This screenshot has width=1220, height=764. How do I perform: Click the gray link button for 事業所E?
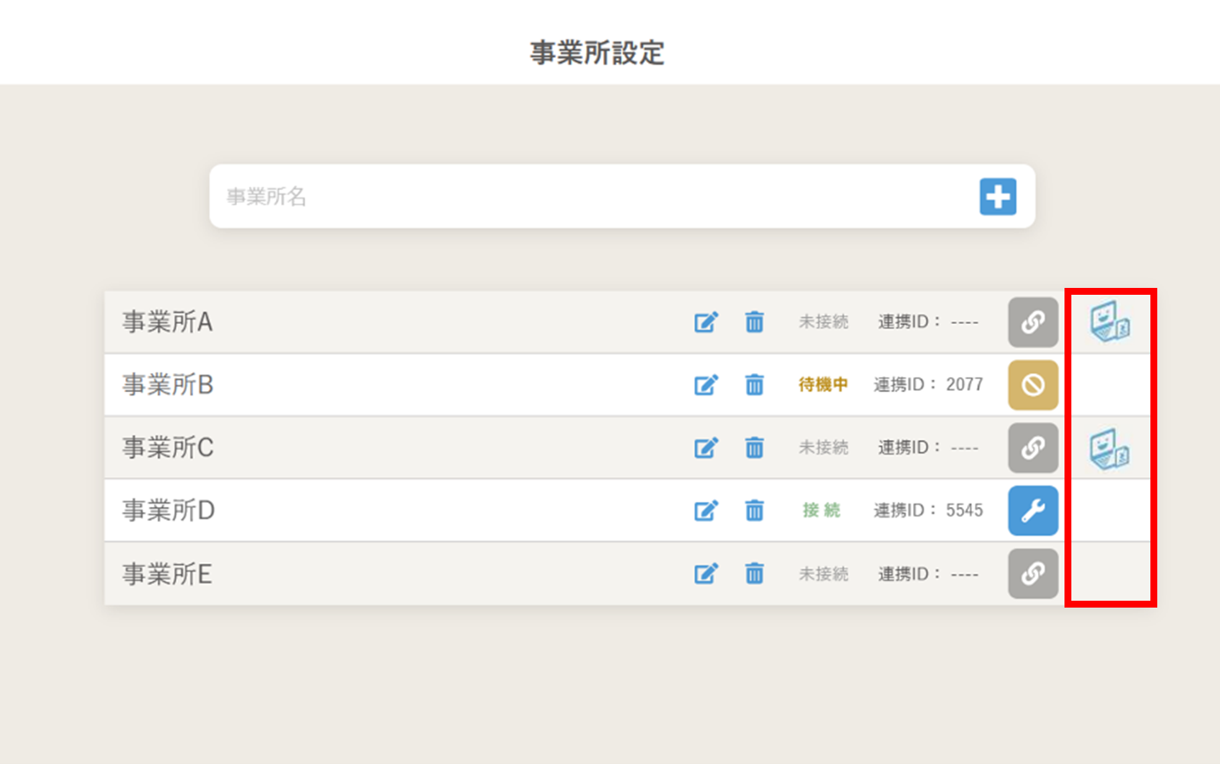pos(1033,573)
